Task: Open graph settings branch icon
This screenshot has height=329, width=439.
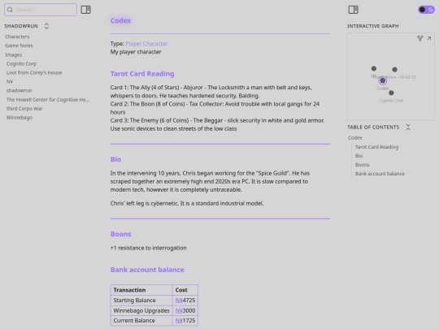Action: 419,38
